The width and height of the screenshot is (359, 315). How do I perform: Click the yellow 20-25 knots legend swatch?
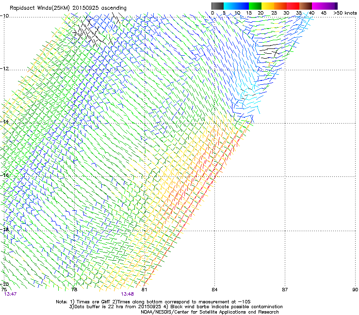coord(268,6)
